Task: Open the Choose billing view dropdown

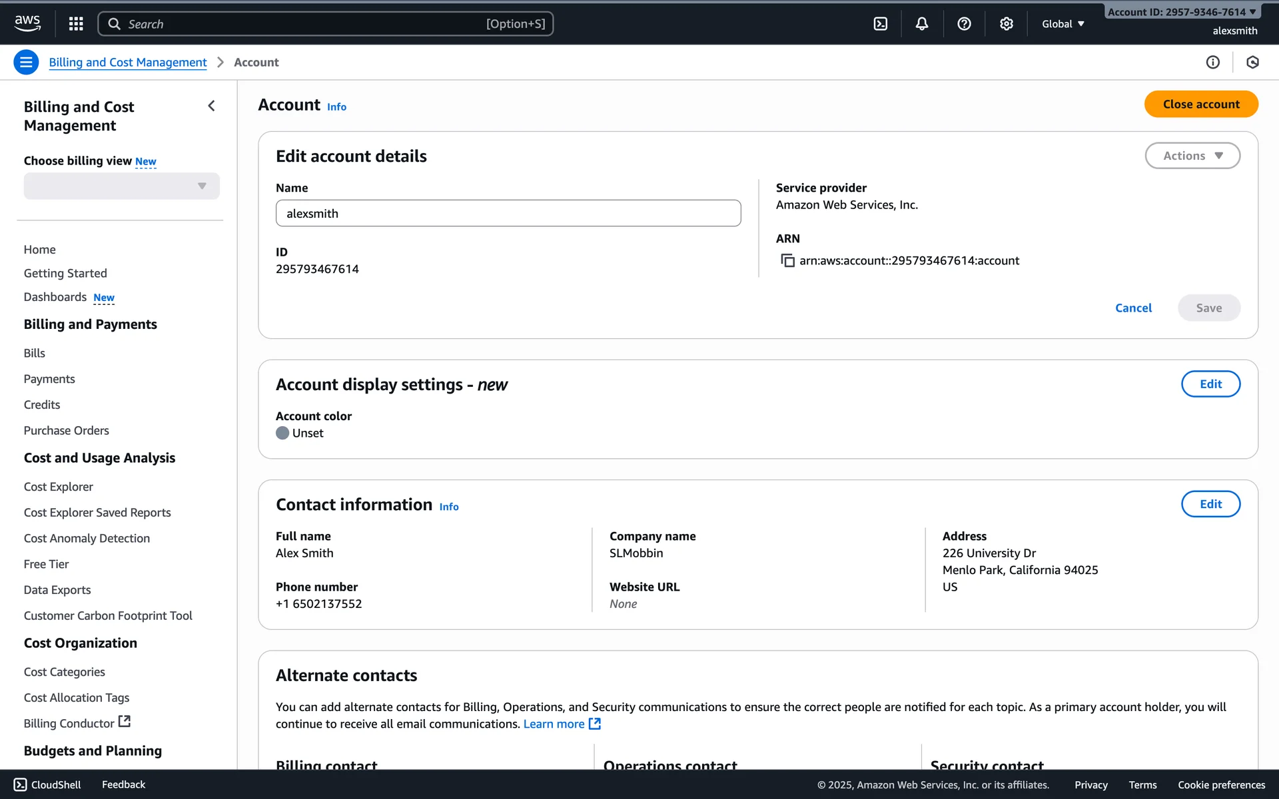Action: tap(121, 186)
